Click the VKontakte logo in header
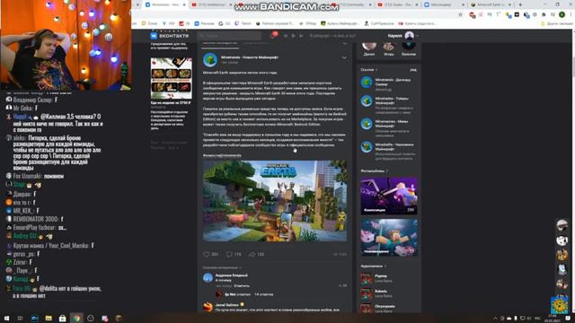The width and height of the screenshot is (575, 323). [169, 36]
